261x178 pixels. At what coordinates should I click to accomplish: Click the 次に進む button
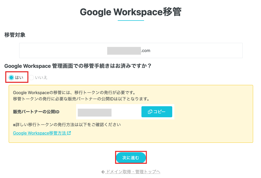tap(131, 157)
